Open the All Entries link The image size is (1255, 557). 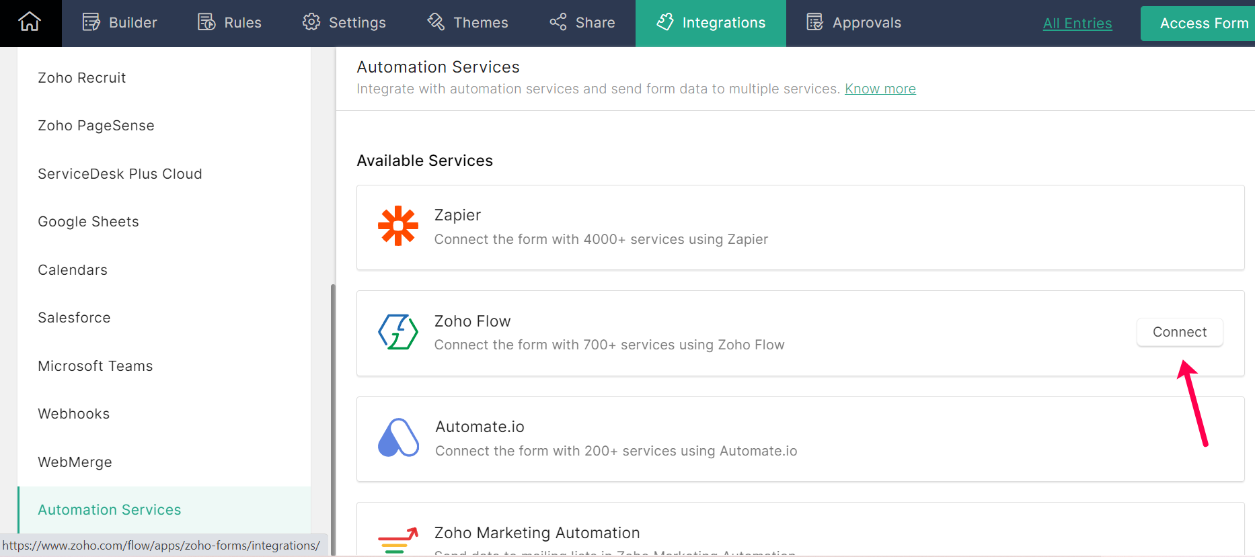[1077, 24]
